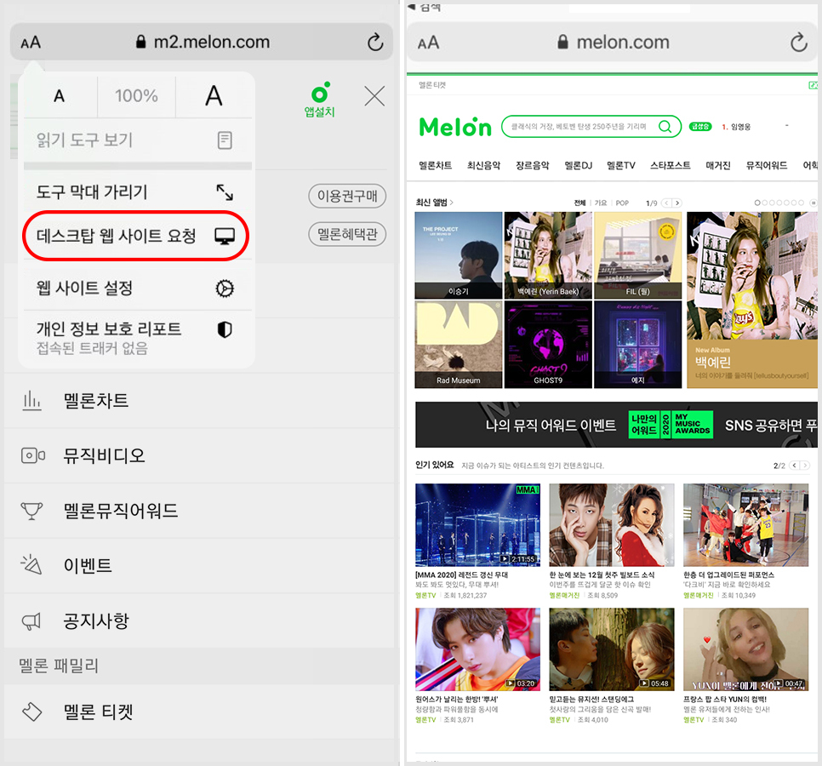Open 뮤직비디오 in the side menu
Screen dimensions: 822x766
point(199,455)
